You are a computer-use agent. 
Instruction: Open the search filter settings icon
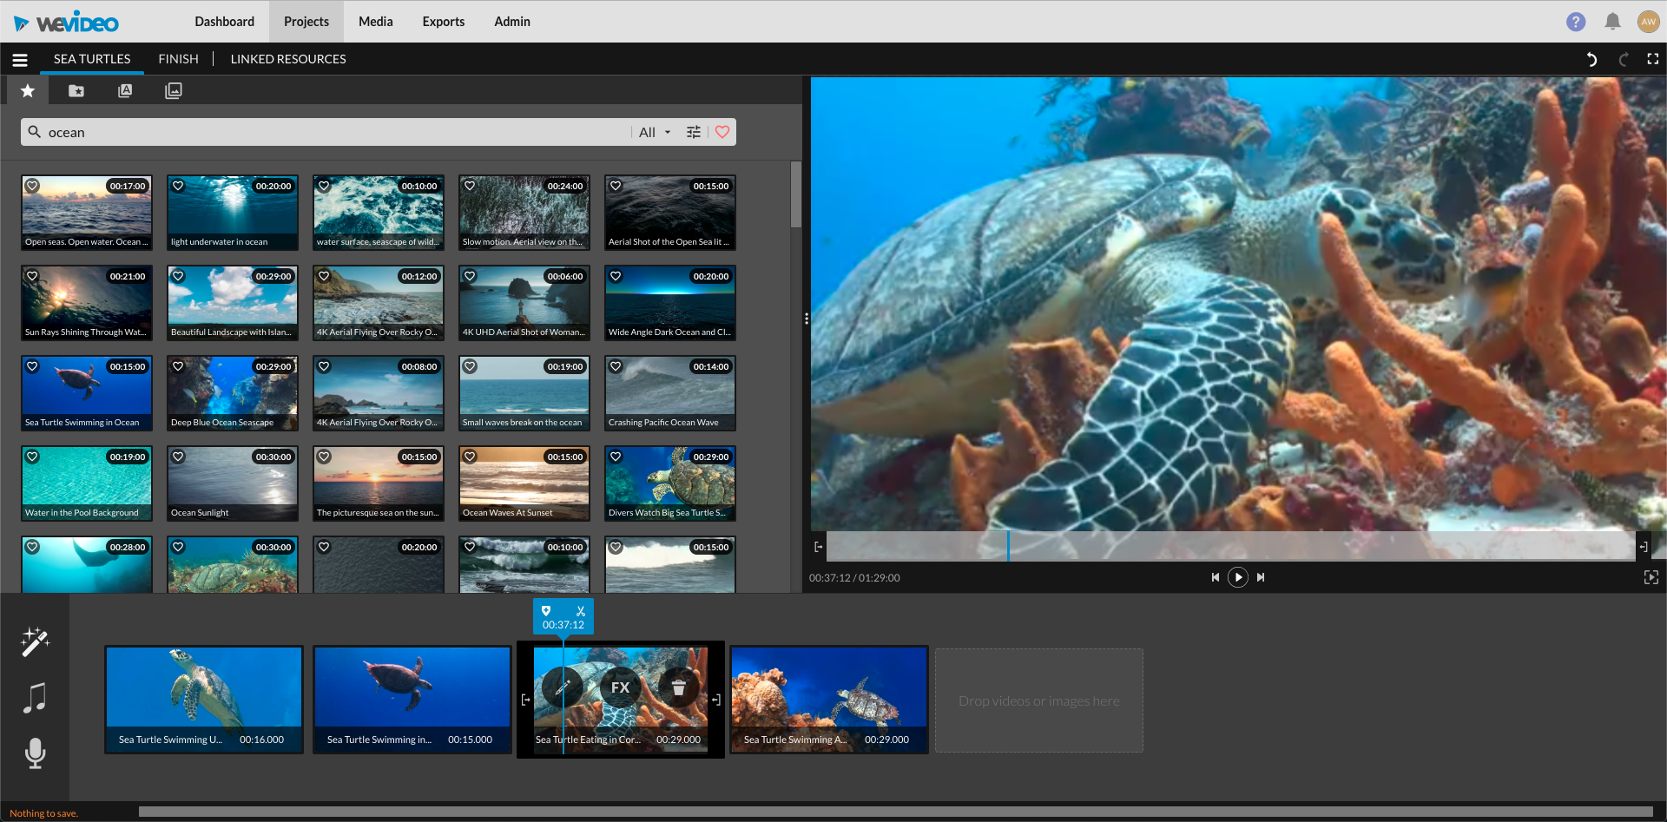pyautogui.click(x=693, y=131)
